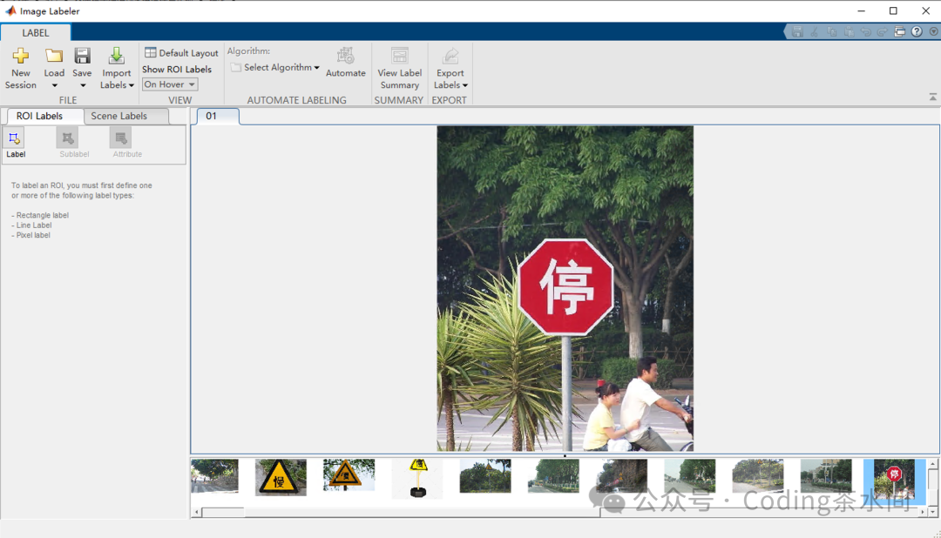Click the Export Labels icon
The height and width of the screenshot is (538, 941).
coord(450,56)
